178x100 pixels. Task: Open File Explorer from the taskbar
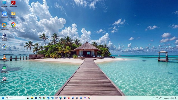pos(32,98)
